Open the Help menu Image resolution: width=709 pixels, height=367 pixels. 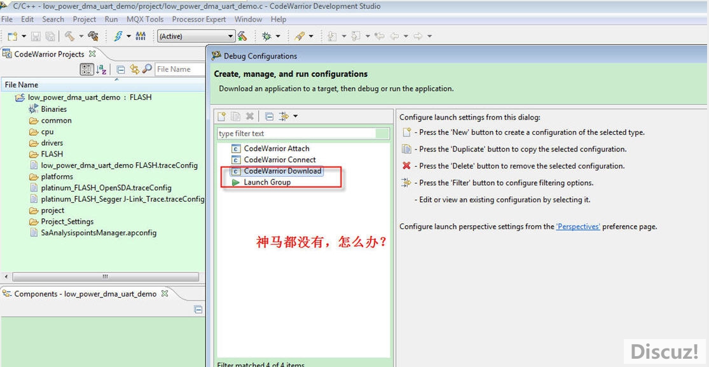click(279, 20)
